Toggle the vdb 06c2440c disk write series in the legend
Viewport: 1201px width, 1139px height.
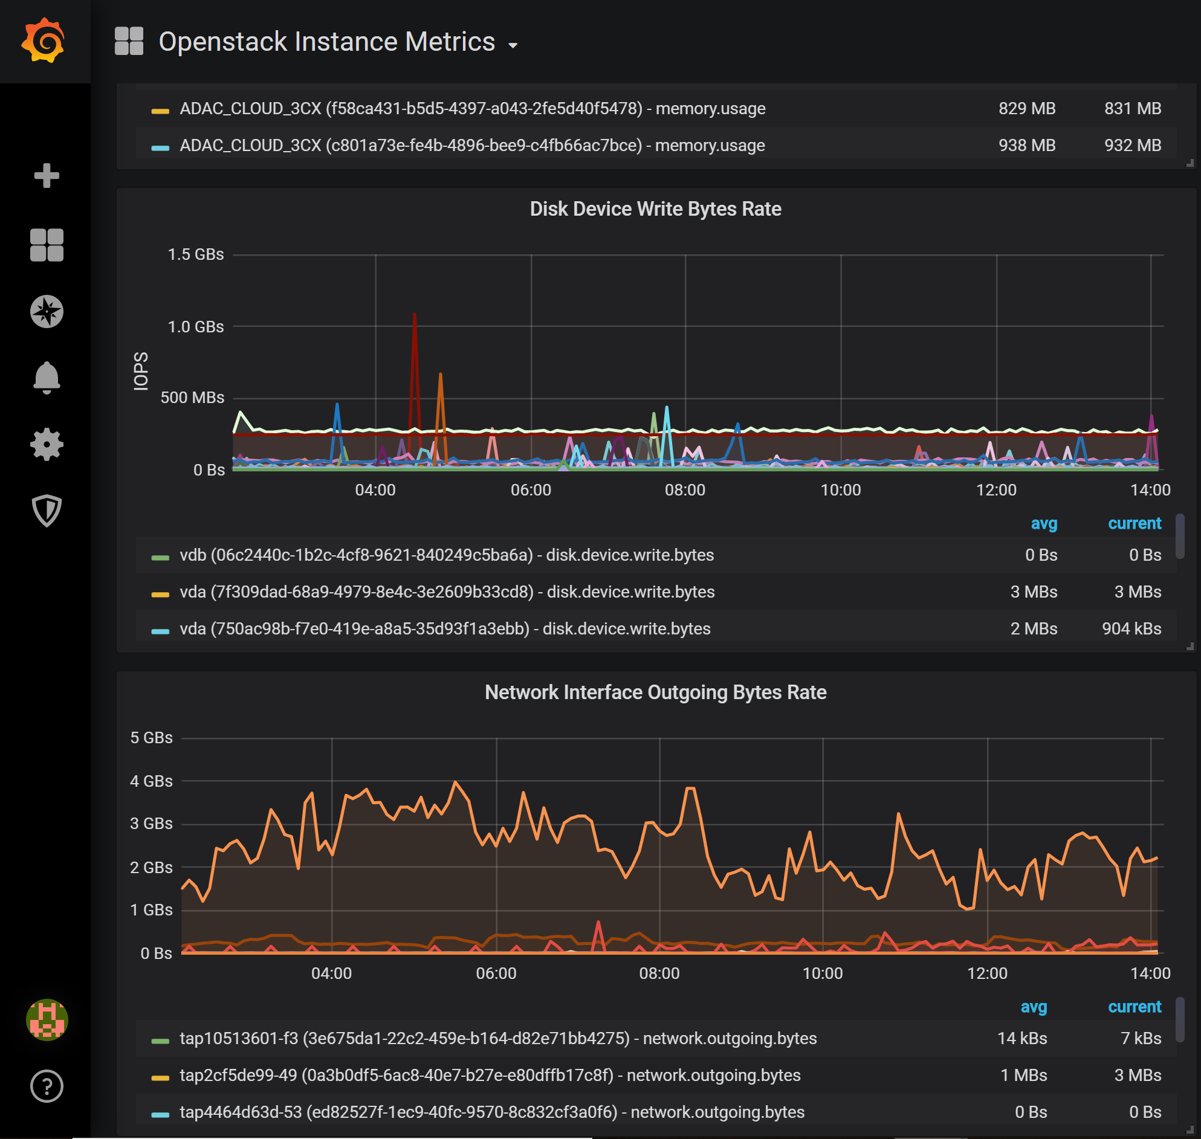click(x=446, y=555)
